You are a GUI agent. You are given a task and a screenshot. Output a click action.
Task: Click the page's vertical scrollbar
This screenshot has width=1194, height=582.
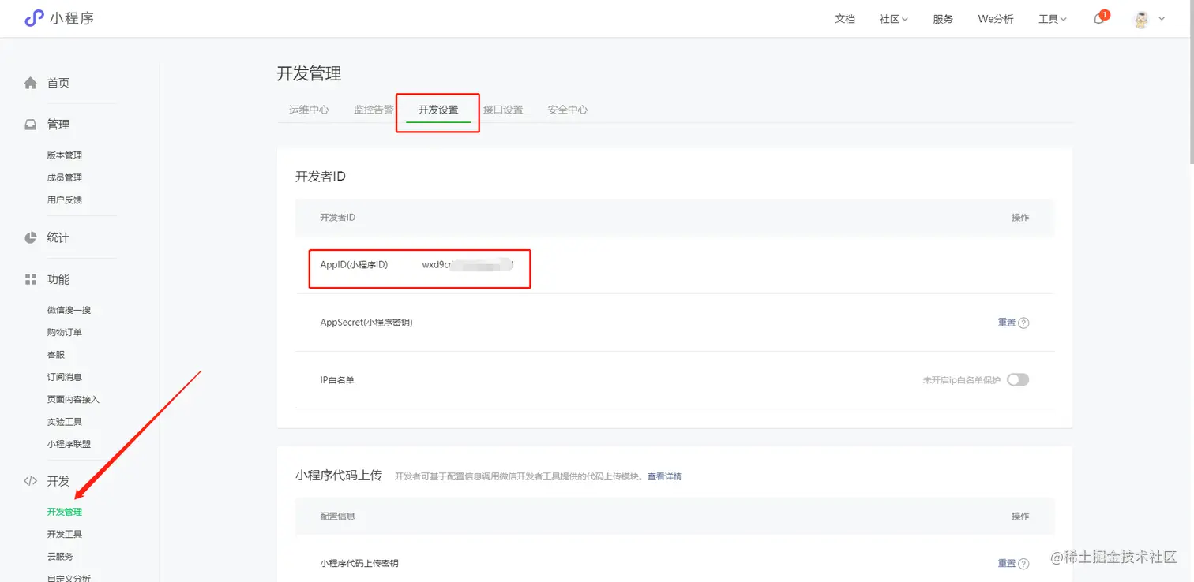(1190, 82)
